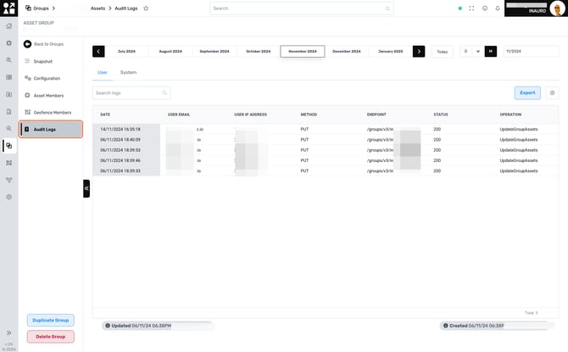
Task: Sort by the ENDPOINT column header
Action: pyautogui.click(x=376, y=115)
